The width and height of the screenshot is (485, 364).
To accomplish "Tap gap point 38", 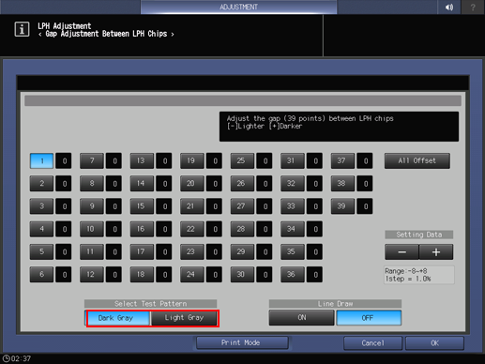I will coord(342,184).
